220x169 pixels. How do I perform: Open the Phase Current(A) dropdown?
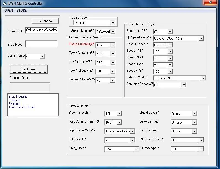113,45
